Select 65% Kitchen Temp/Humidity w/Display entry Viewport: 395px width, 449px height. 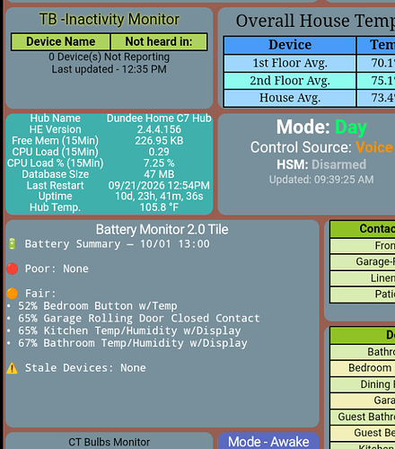click(x=129, y=330)
